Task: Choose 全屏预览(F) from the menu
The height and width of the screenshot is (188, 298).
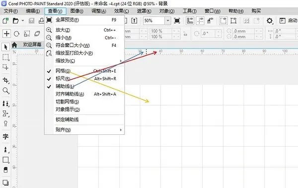Action: point(84,20)
